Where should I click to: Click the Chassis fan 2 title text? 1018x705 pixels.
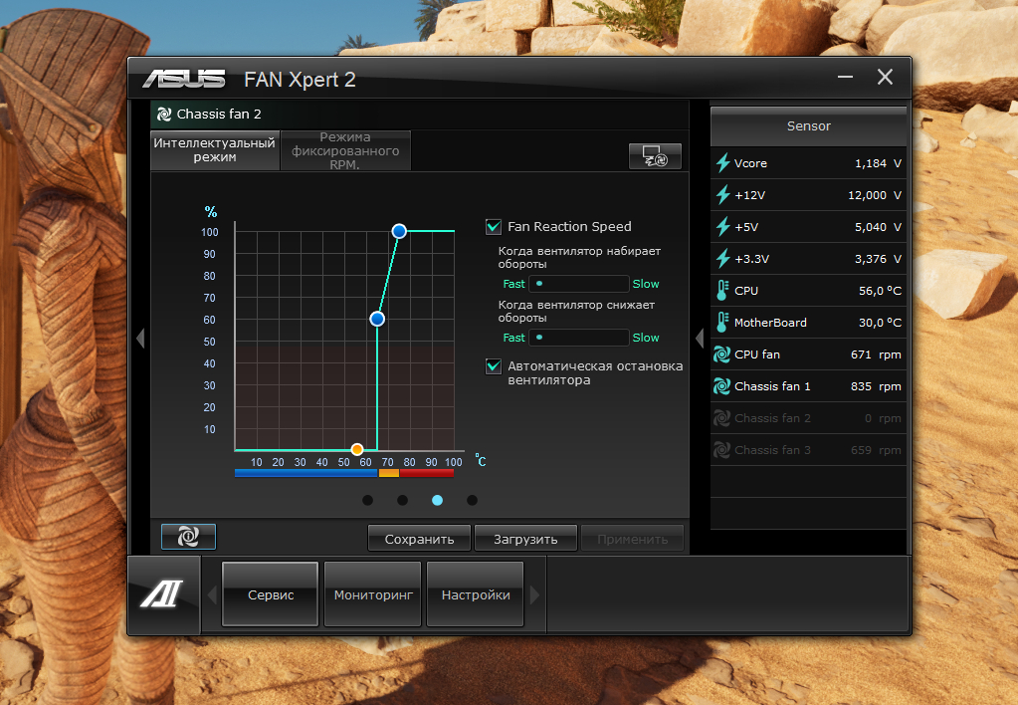tap(219, 115)
